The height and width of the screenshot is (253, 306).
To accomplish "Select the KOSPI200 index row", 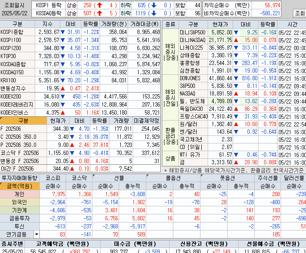I will [80, 48].
